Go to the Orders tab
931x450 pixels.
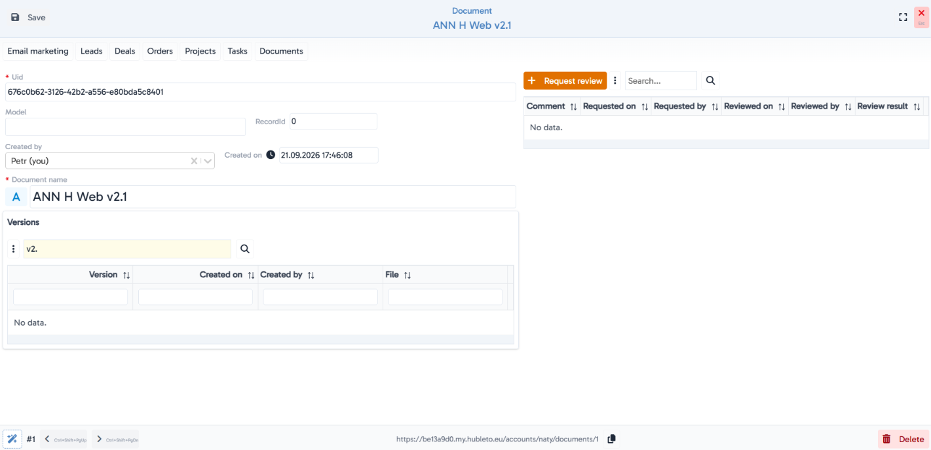point(160,51)
